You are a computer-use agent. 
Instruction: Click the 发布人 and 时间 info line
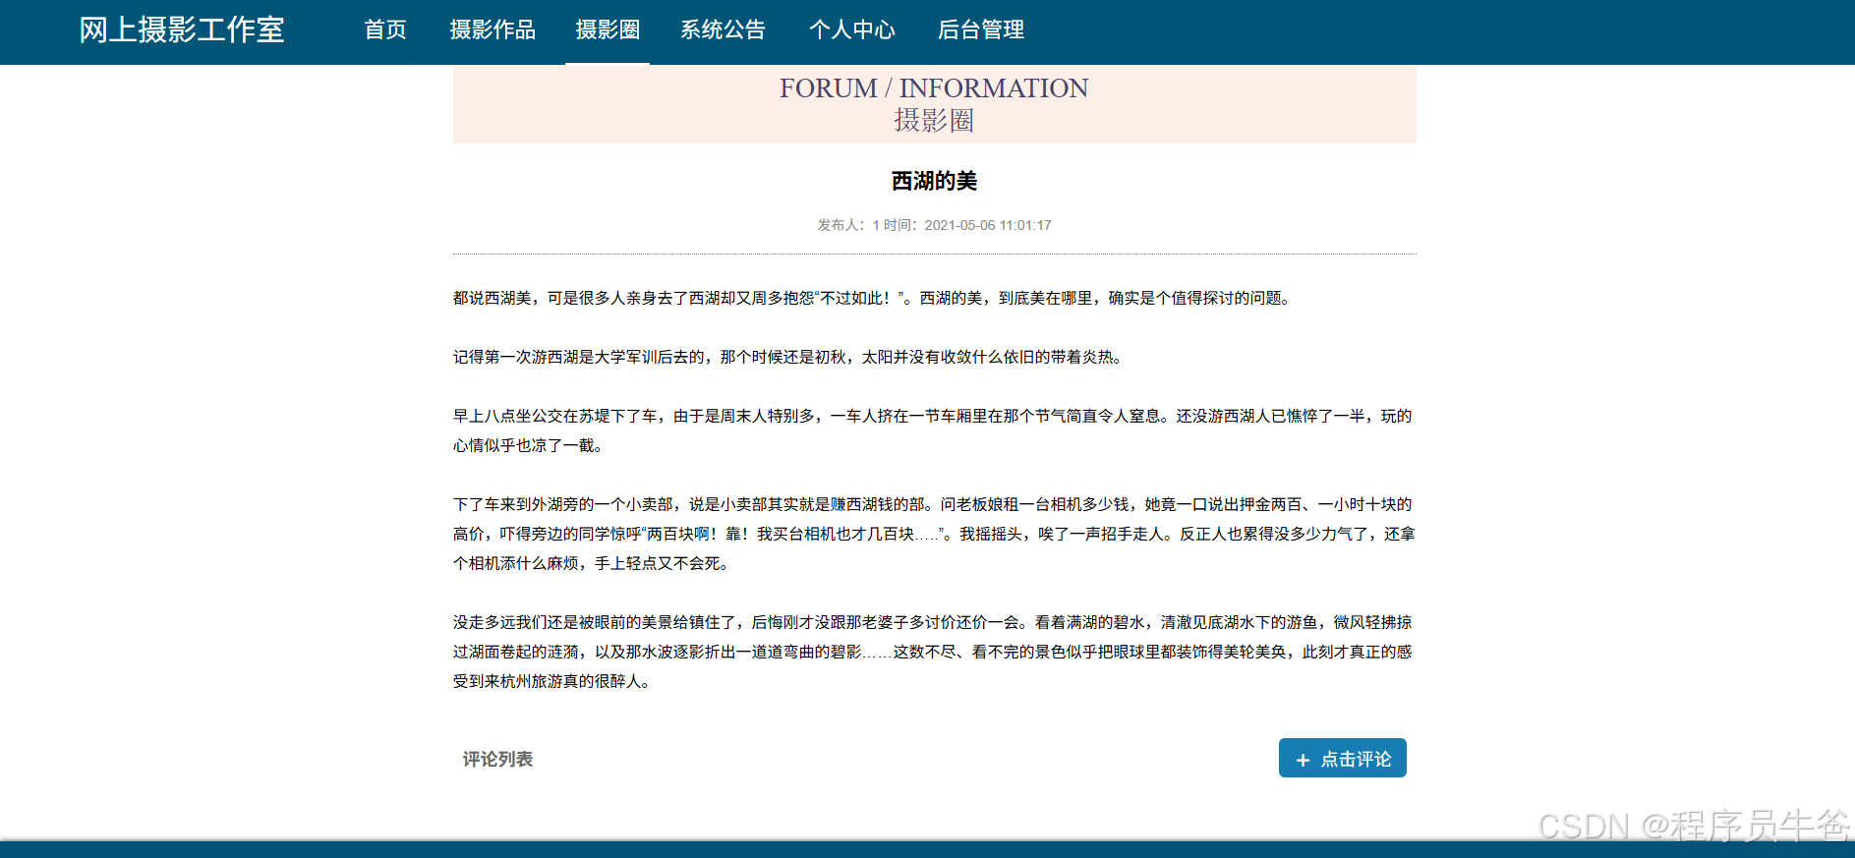934,225
